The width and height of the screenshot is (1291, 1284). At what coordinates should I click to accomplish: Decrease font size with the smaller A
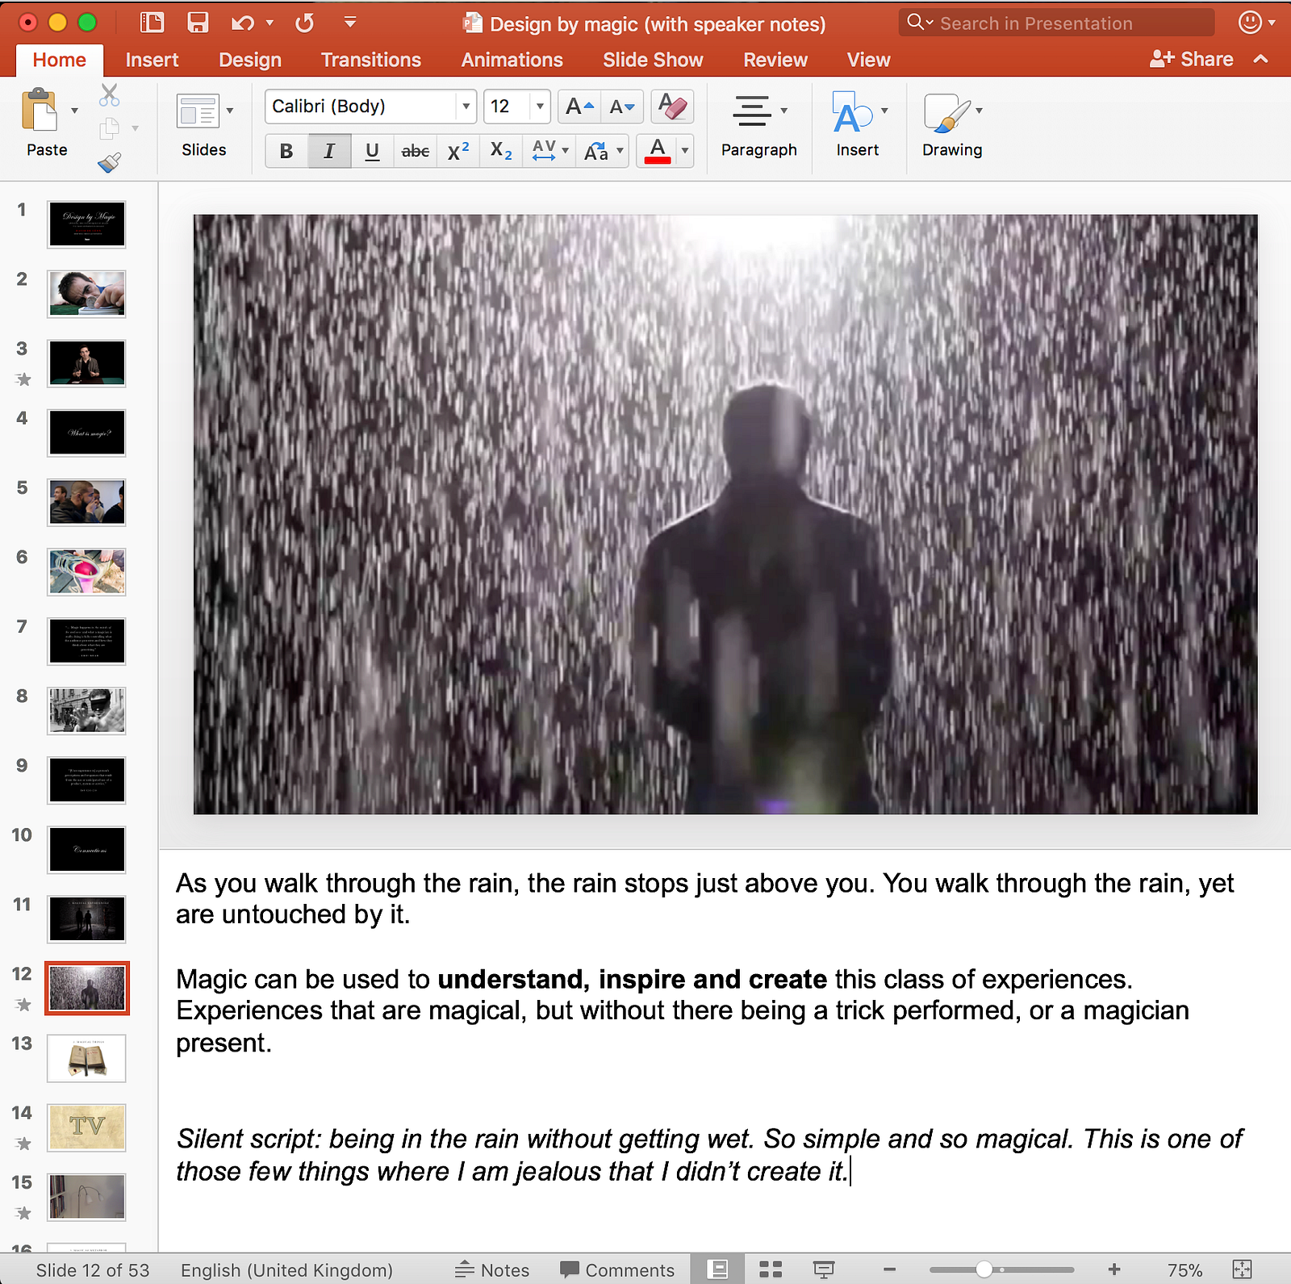pyautogui.click(x=622, y=107)
